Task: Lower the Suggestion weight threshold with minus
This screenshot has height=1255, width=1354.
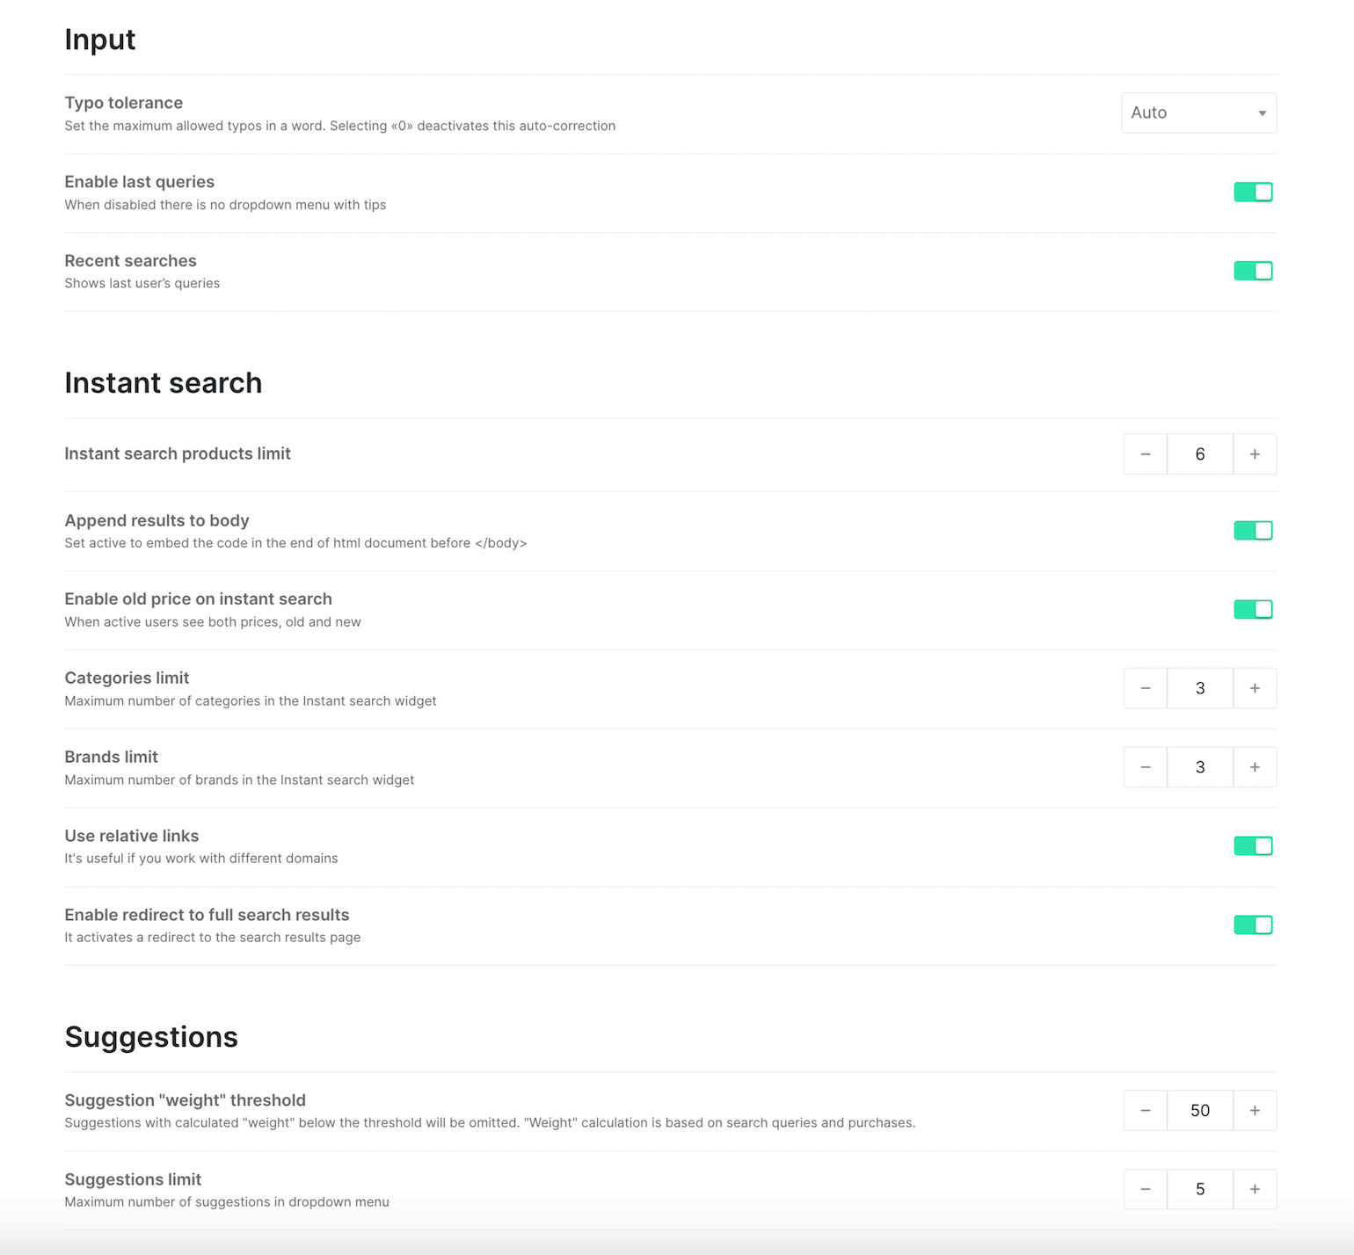Action: point(1146,1111)
